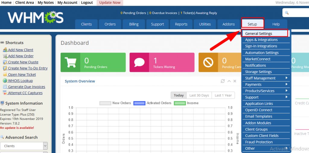The width and height of the screenshot is (309, 153).
Task: Show Last 30 Days chart range
Action: (x=199, y=95)
